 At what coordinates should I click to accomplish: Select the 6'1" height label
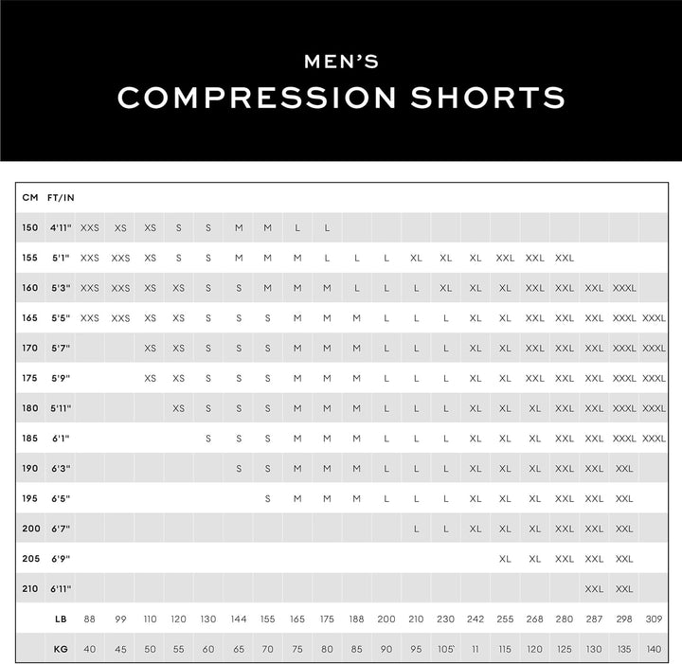click(x=61, y=439)
